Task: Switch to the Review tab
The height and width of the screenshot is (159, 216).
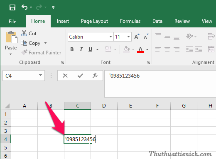Action: [x=182, y=21]
